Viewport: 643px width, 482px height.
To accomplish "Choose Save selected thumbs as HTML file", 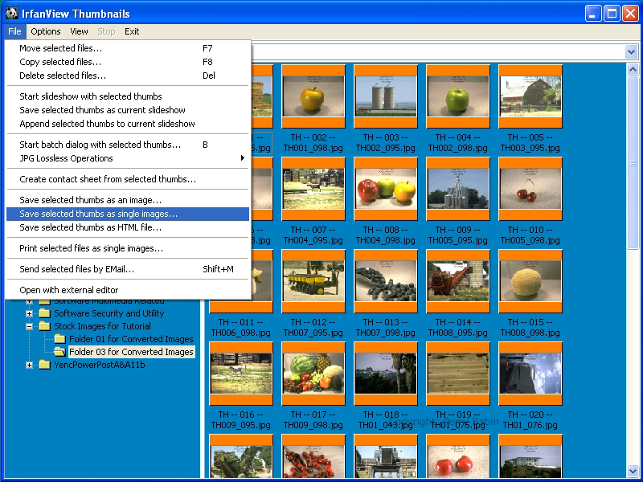I will point(128,227).
